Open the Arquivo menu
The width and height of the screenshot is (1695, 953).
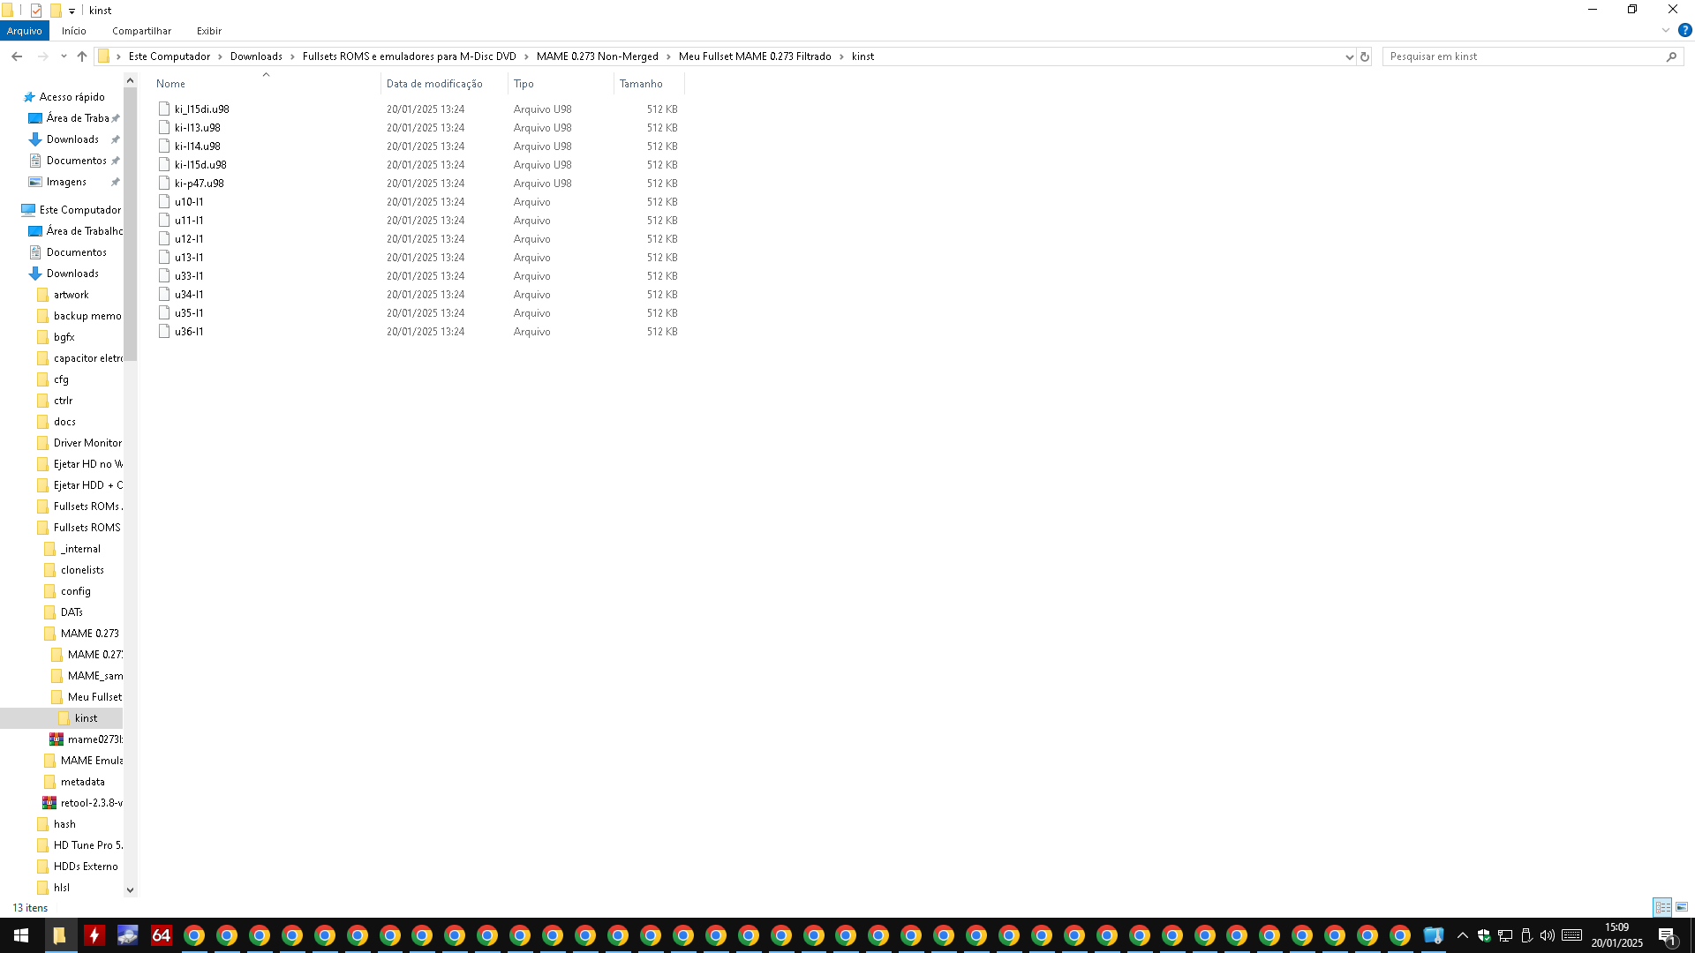(x=24, y=31)
